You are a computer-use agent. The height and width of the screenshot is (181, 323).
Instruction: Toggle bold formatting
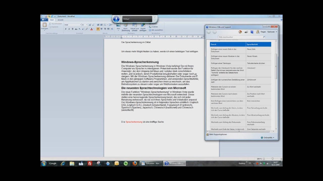(x=66, y=29)
